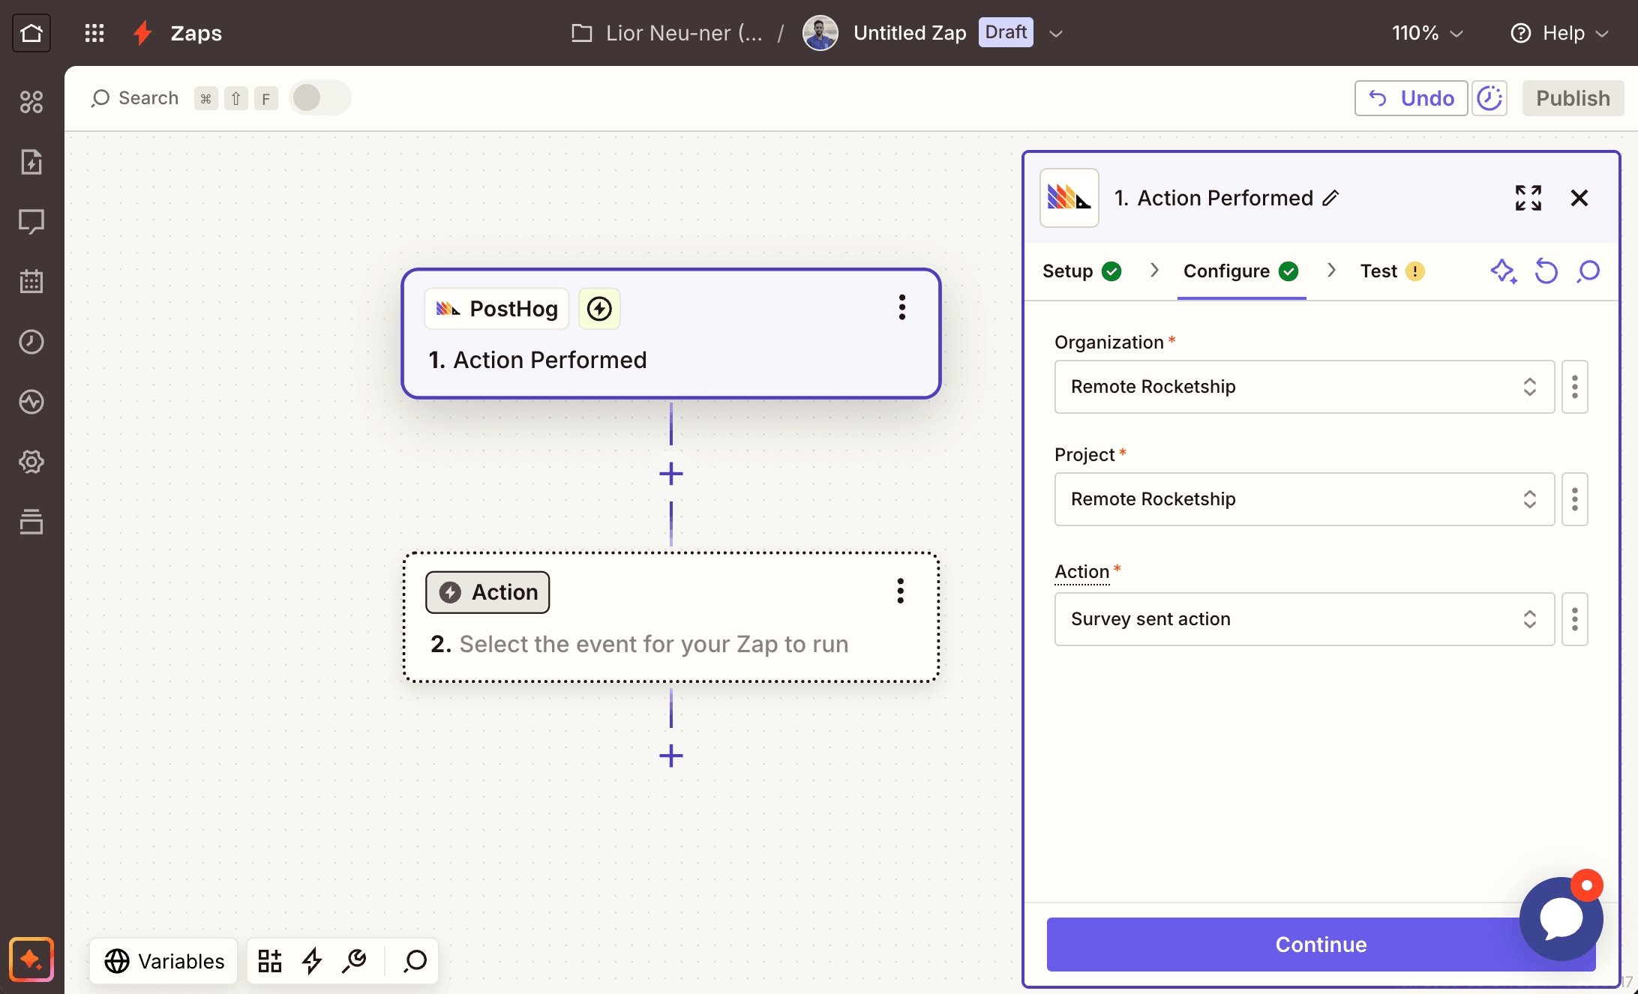Click the Zaps lightning bolt logo

pyautogui.click(x=142, y=33)
